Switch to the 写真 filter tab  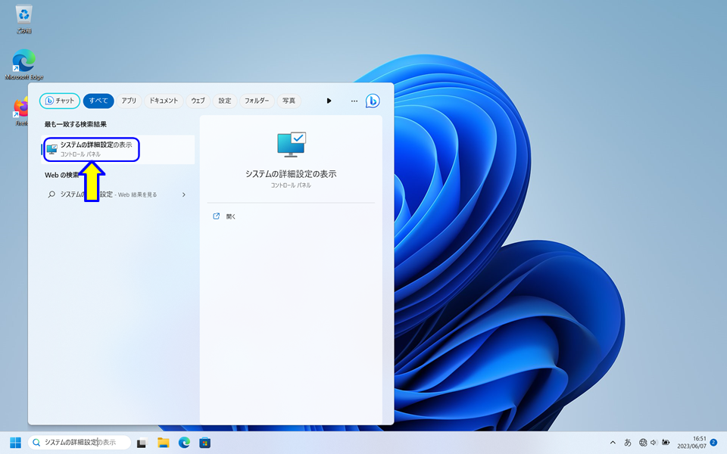(x=289, y=101)
